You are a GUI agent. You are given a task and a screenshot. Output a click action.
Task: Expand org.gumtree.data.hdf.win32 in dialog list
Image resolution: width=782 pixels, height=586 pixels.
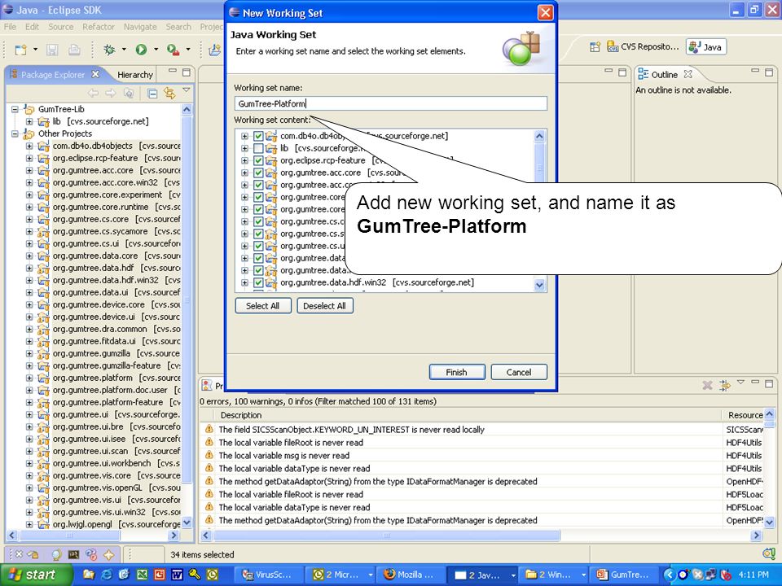pos(244,282)
